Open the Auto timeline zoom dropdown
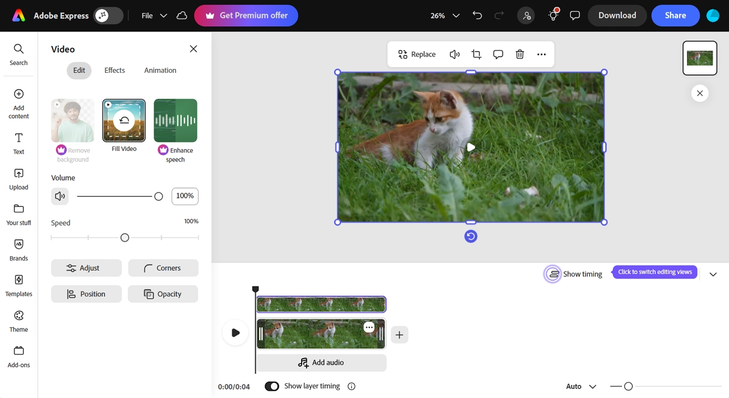This screenshot has height=398, width=729. tap(581, 386)
